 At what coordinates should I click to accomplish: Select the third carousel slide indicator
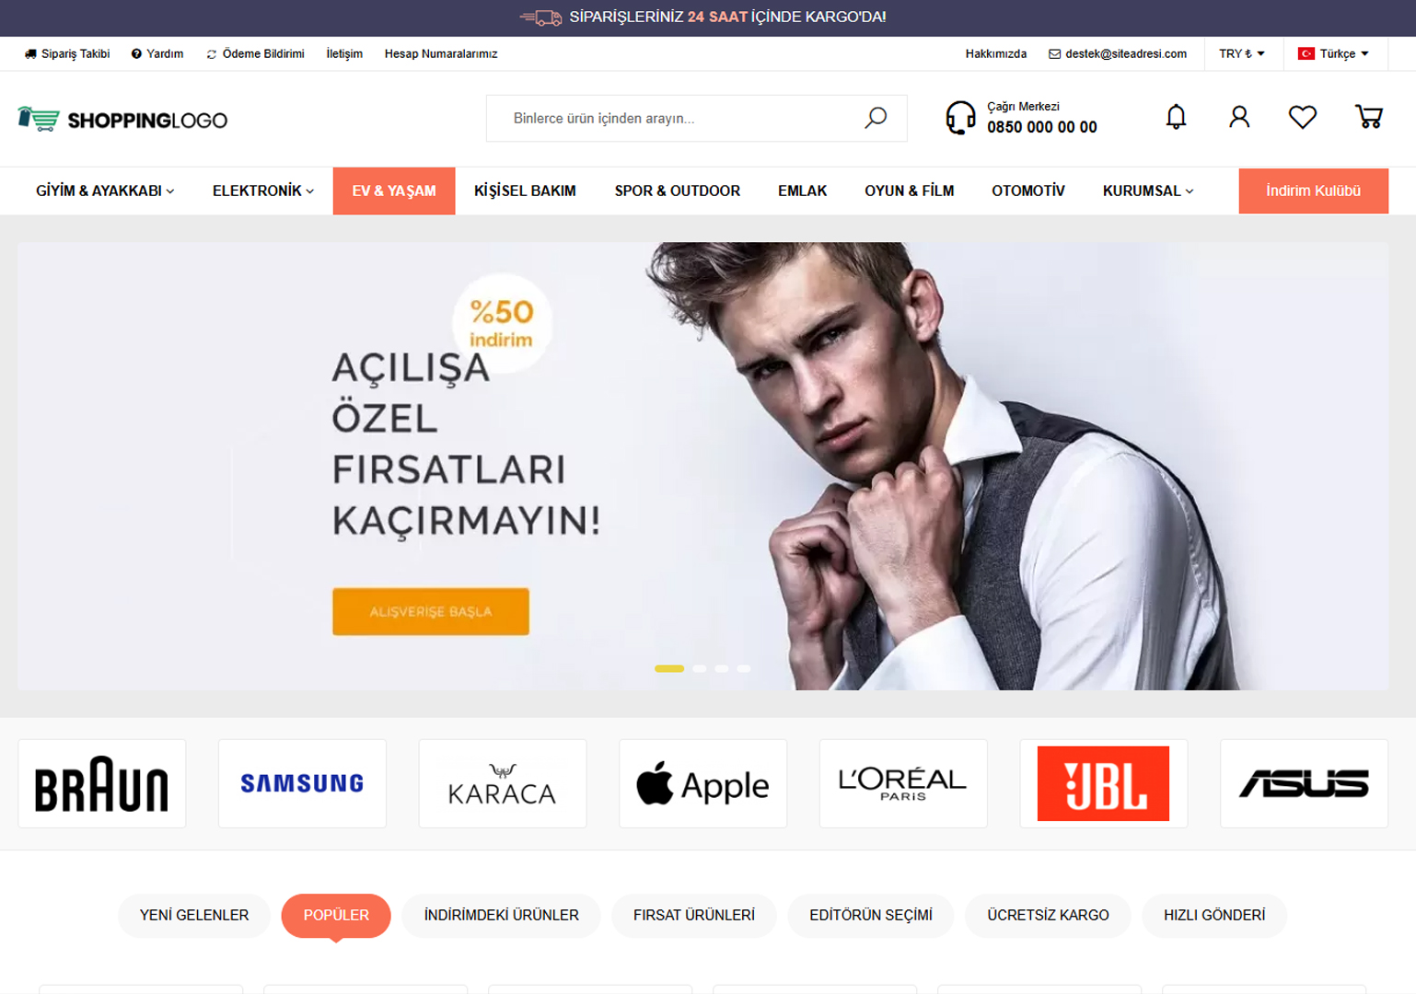pyautogui.click(x=722, y=668)
